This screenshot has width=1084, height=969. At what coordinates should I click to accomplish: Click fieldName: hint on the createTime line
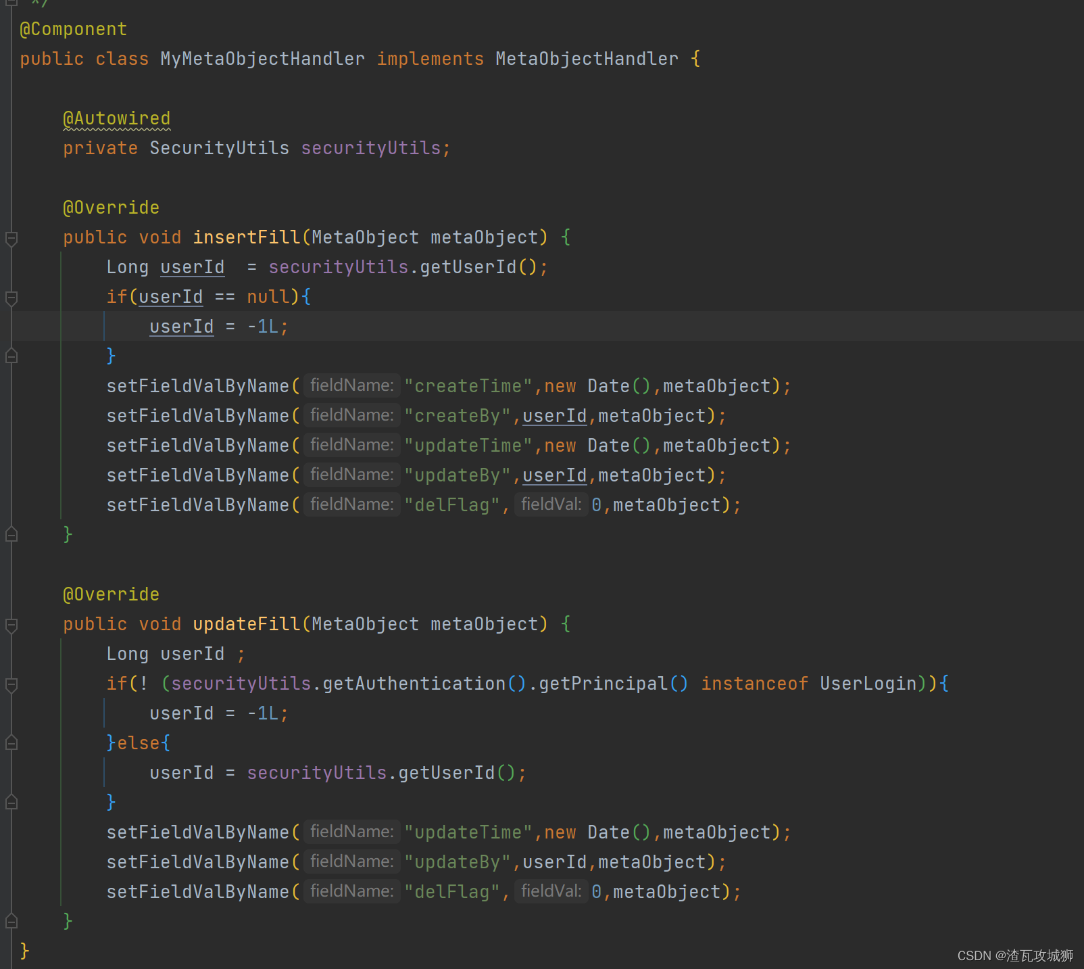coord(351,385)
